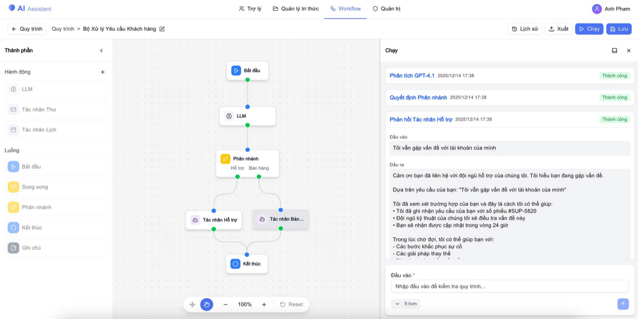The width and height of the screenshot is (638, 319).
Task: Edit workflow name with pencil icon
Action: [162, 29]
